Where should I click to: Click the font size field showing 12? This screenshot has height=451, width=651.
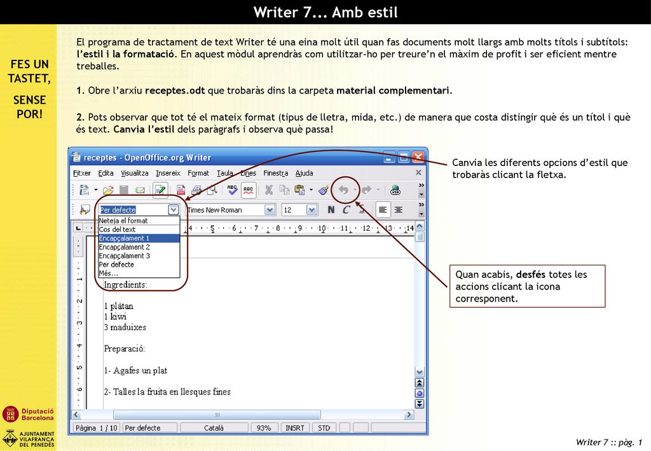(294, 210)
